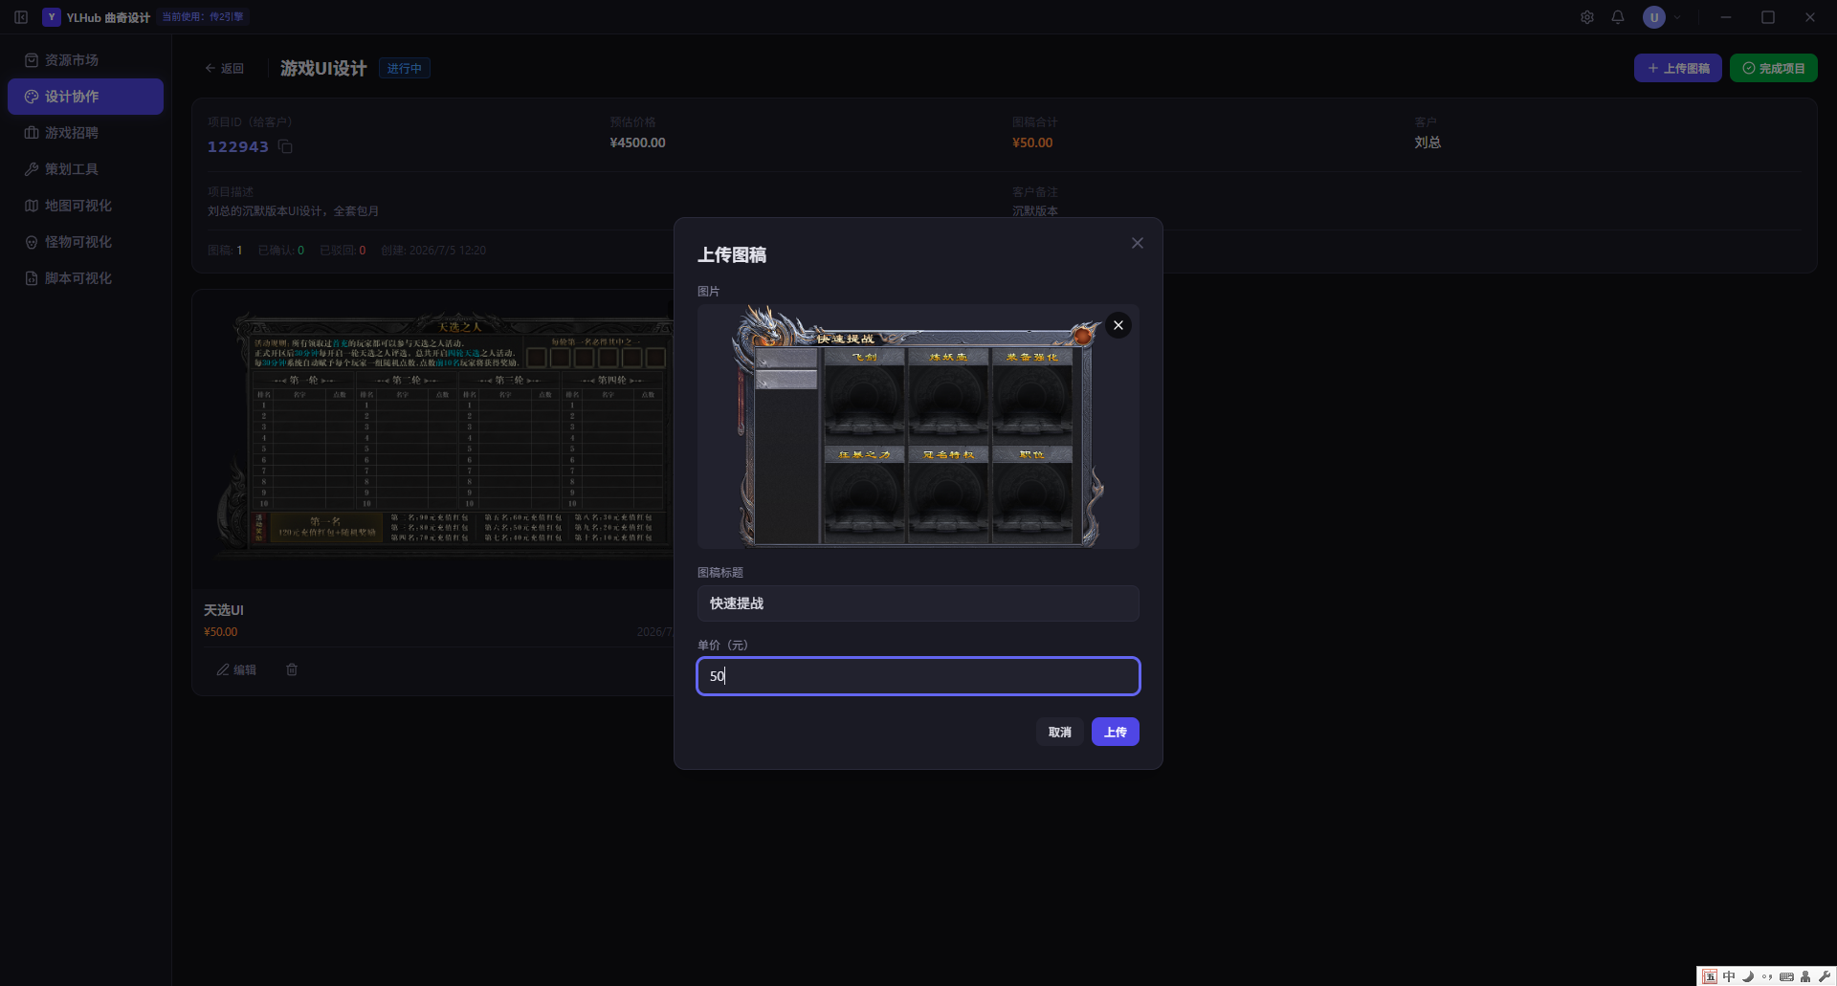1837x986 pixels.
Task: Click the 上传 button in dialog
Action: (x=1116, y=732)
